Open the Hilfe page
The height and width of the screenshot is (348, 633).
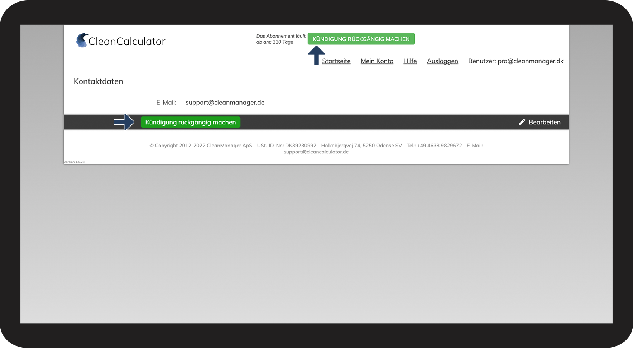(x=410, y=61)
